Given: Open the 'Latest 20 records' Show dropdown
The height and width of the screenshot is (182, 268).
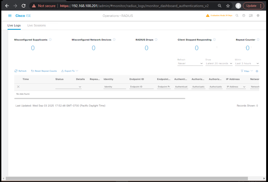Looking at the screenshot, I should point(219,63).
